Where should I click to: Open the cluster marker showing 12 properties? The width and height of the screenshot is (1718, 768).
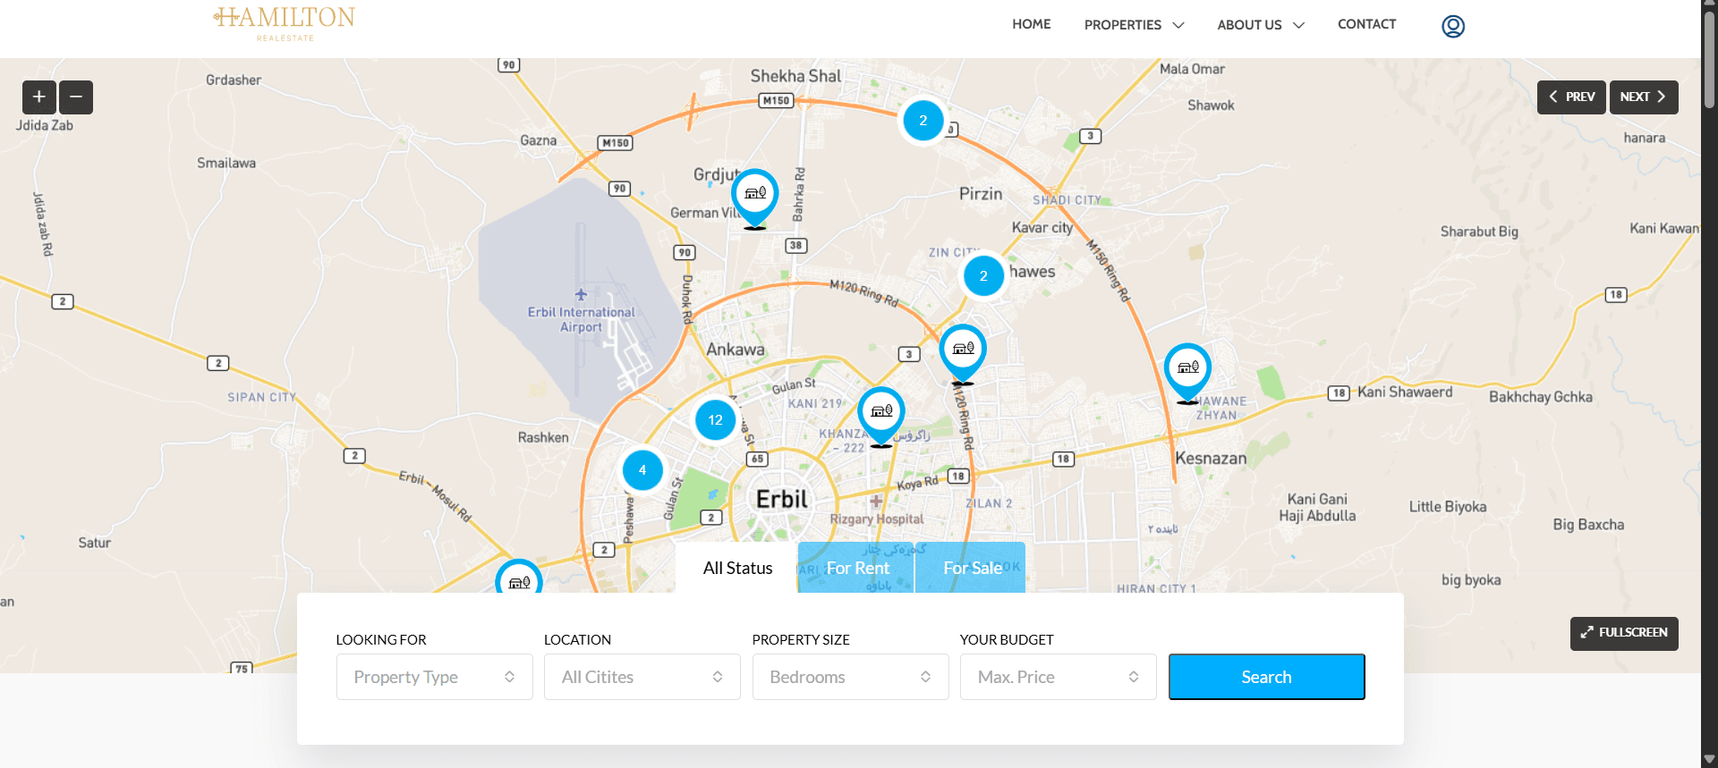point(715,419)
